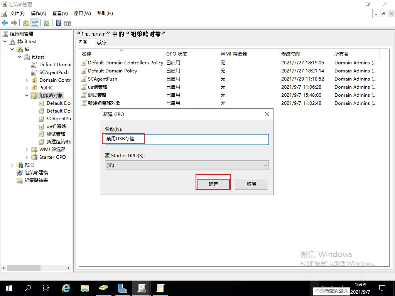395x296 pixels.
Task: Open help via the question mark icon
Action: coord(58,23)
